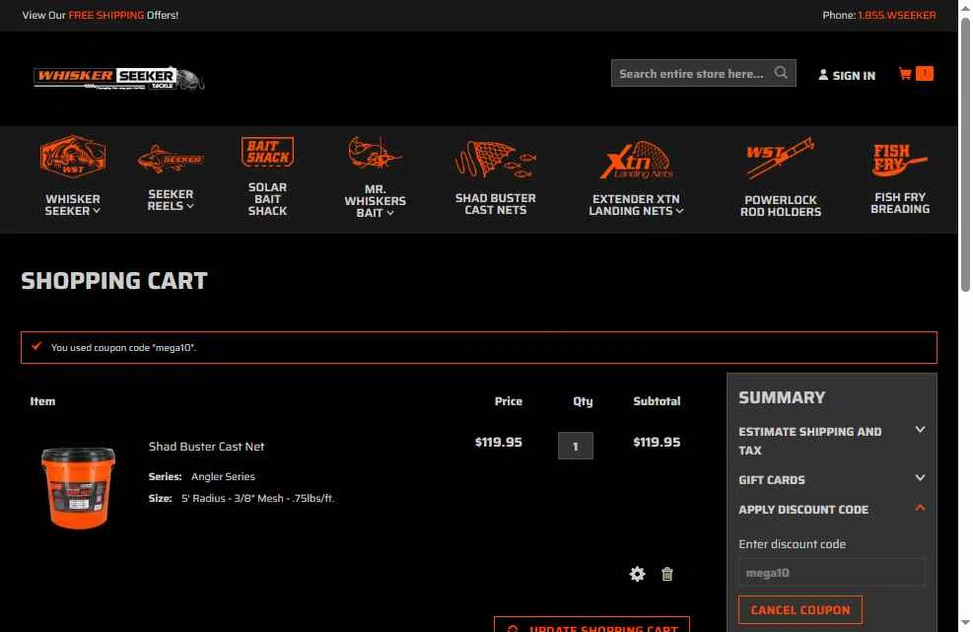Screen dimensions: 973x632
Task: Expand Estimate Shipping and Tax chevron
Action: tap(920, 430)
